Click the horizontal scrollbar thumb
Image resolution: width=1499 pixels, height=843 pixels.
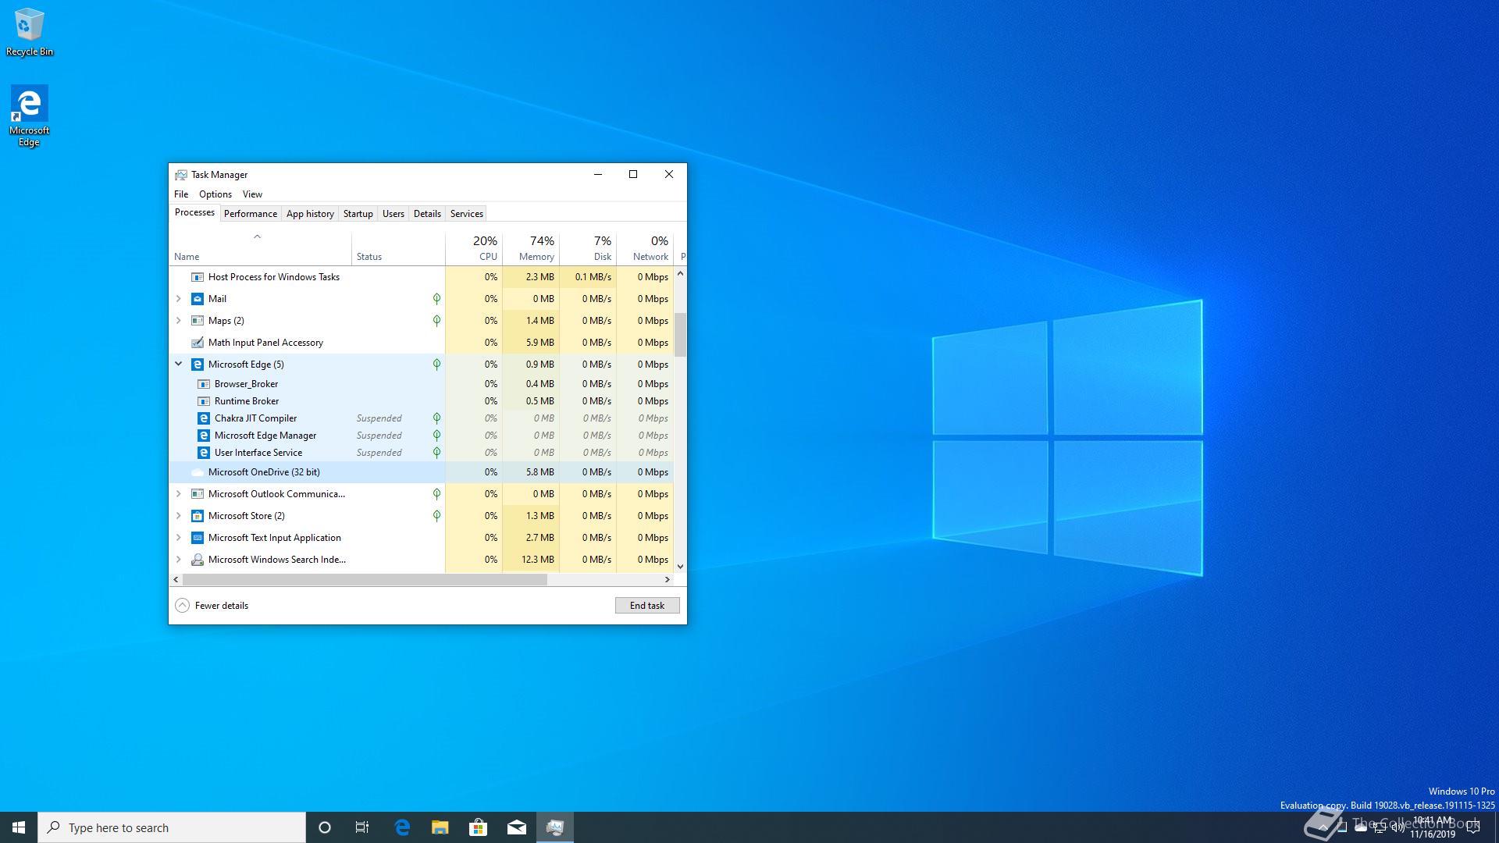tap(365, 580)
